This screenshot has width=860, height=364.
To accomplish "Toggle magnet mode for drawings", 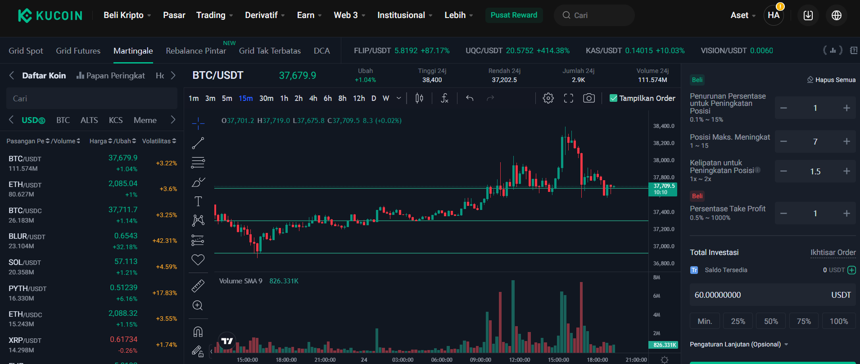I will (x=198, y=332).
